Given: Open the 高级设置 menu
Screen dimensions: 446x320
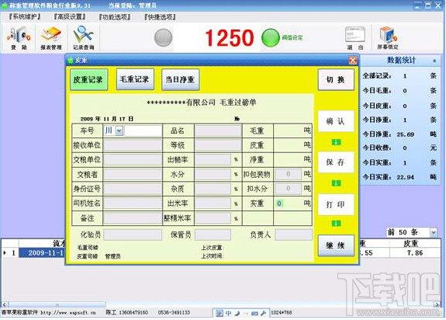Looking at the screenshot, I should (70, 17).
